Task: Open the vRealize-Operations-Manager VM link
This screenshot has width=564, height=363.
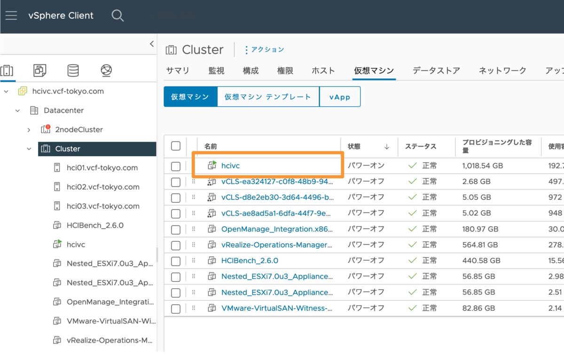Action: tap(277, 245)
